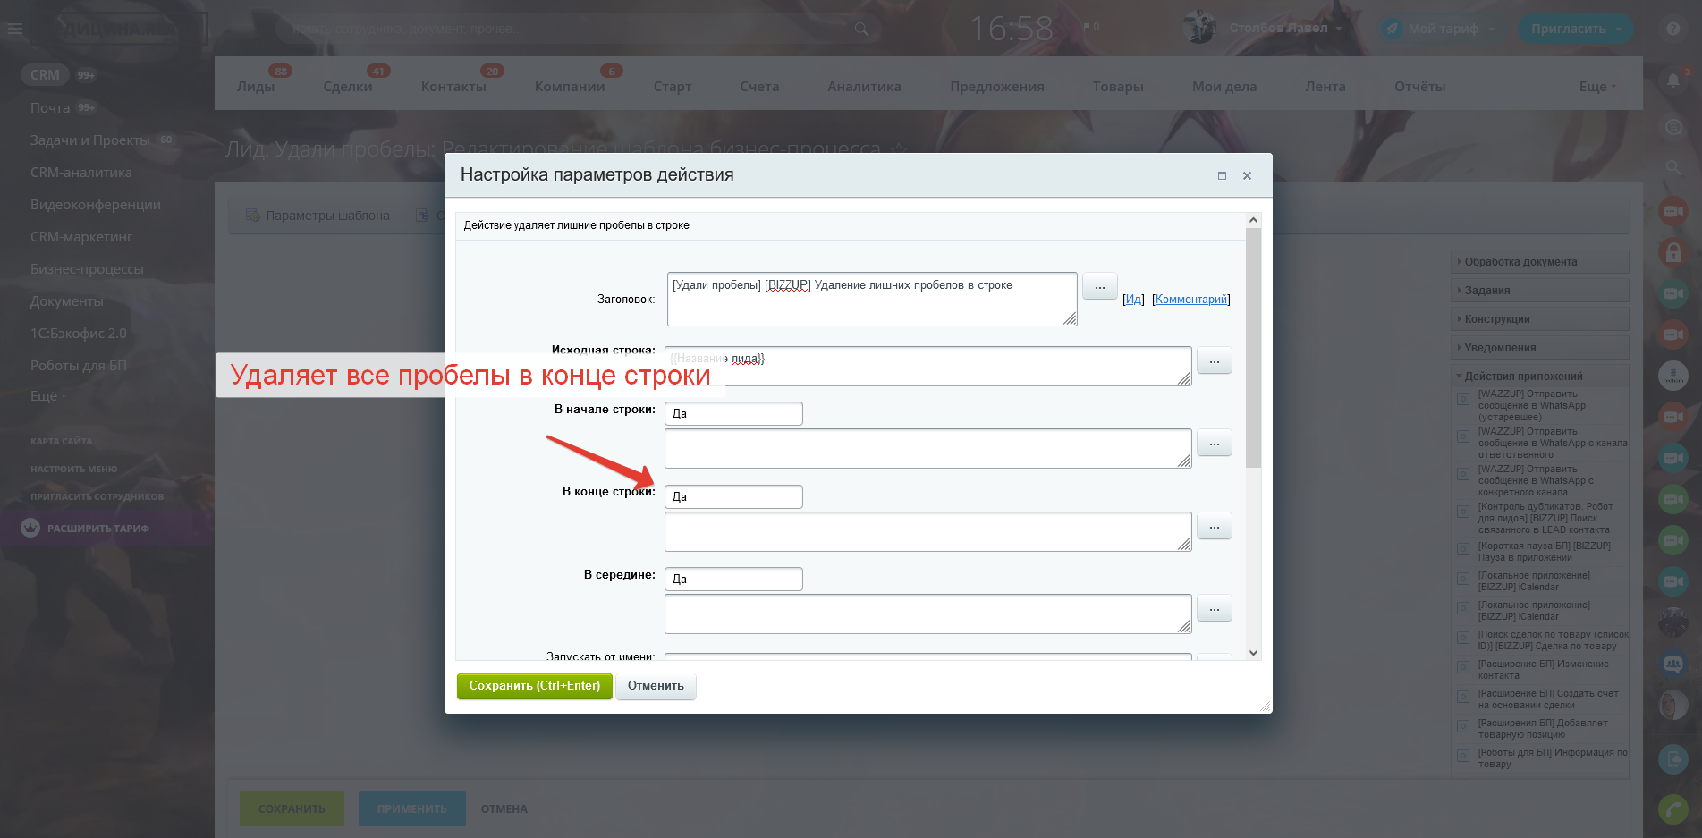The width and height of the screenshot is (1702, 838).
Task: Click the search icon in the right sidebar
Action: 1672,167
